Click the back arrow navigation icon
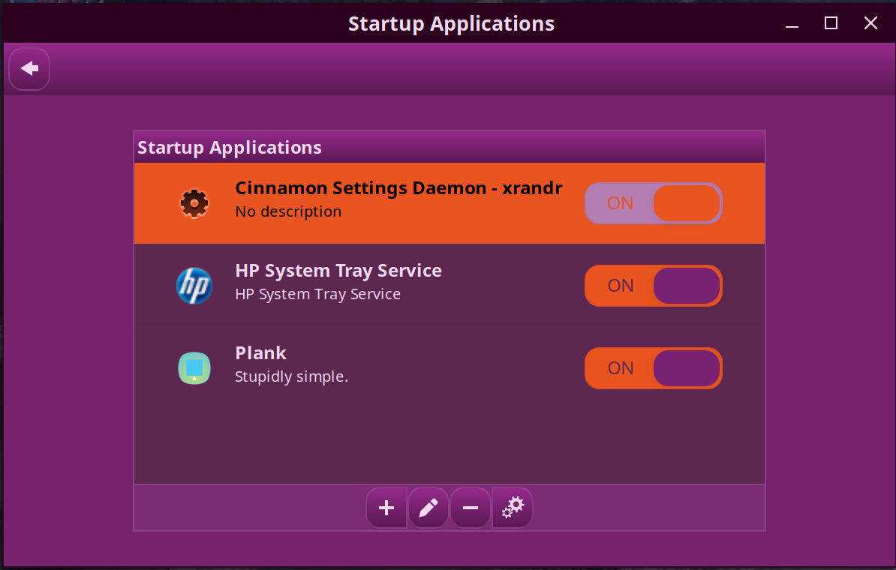This screenshot has height=570, width=896. 29,68
